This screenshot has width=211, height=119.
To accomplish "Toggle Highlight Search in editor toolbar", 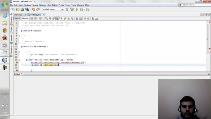I will pos(57,19).
